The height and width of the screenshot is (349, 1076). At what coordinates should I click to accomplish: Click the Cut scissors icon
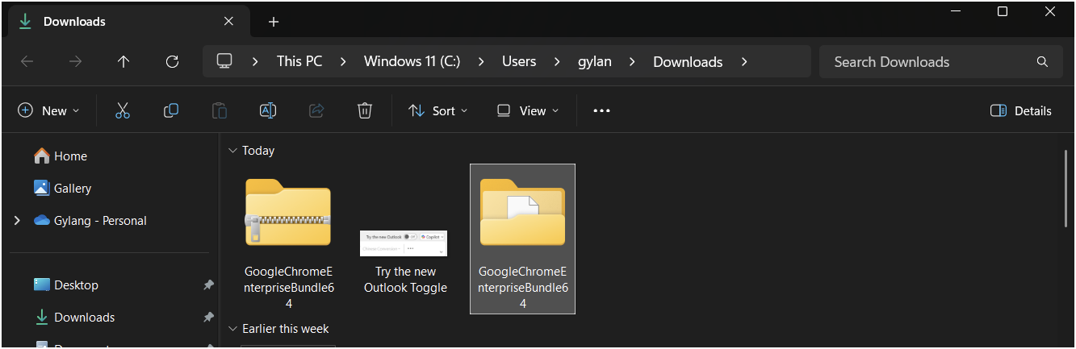pyautogui.click(x=123, y=110)
